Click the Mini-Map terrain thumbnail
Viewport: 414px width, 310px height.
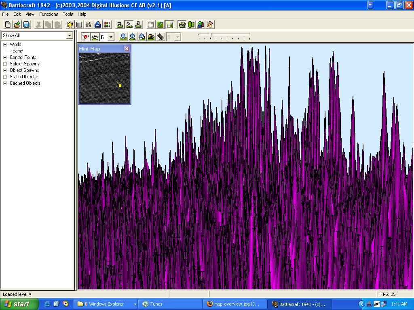click(x=105, y=78)
